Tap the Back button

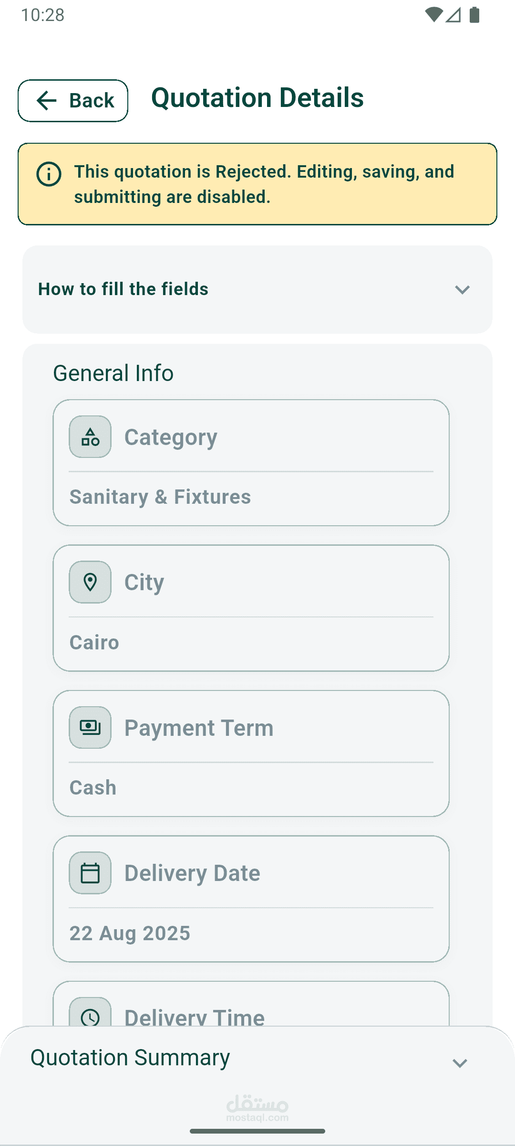click(73, 101)
